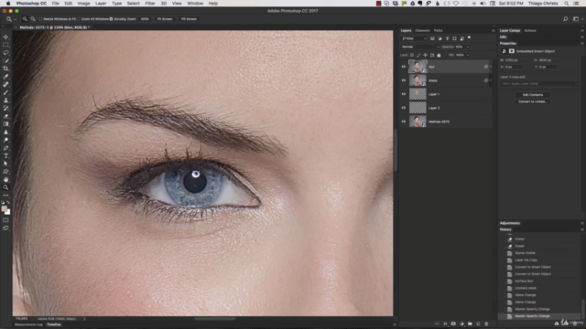The image size is (586, 329).
Task: Click Zoom In magnifier in options bar
Action: (x=25, y=19)
